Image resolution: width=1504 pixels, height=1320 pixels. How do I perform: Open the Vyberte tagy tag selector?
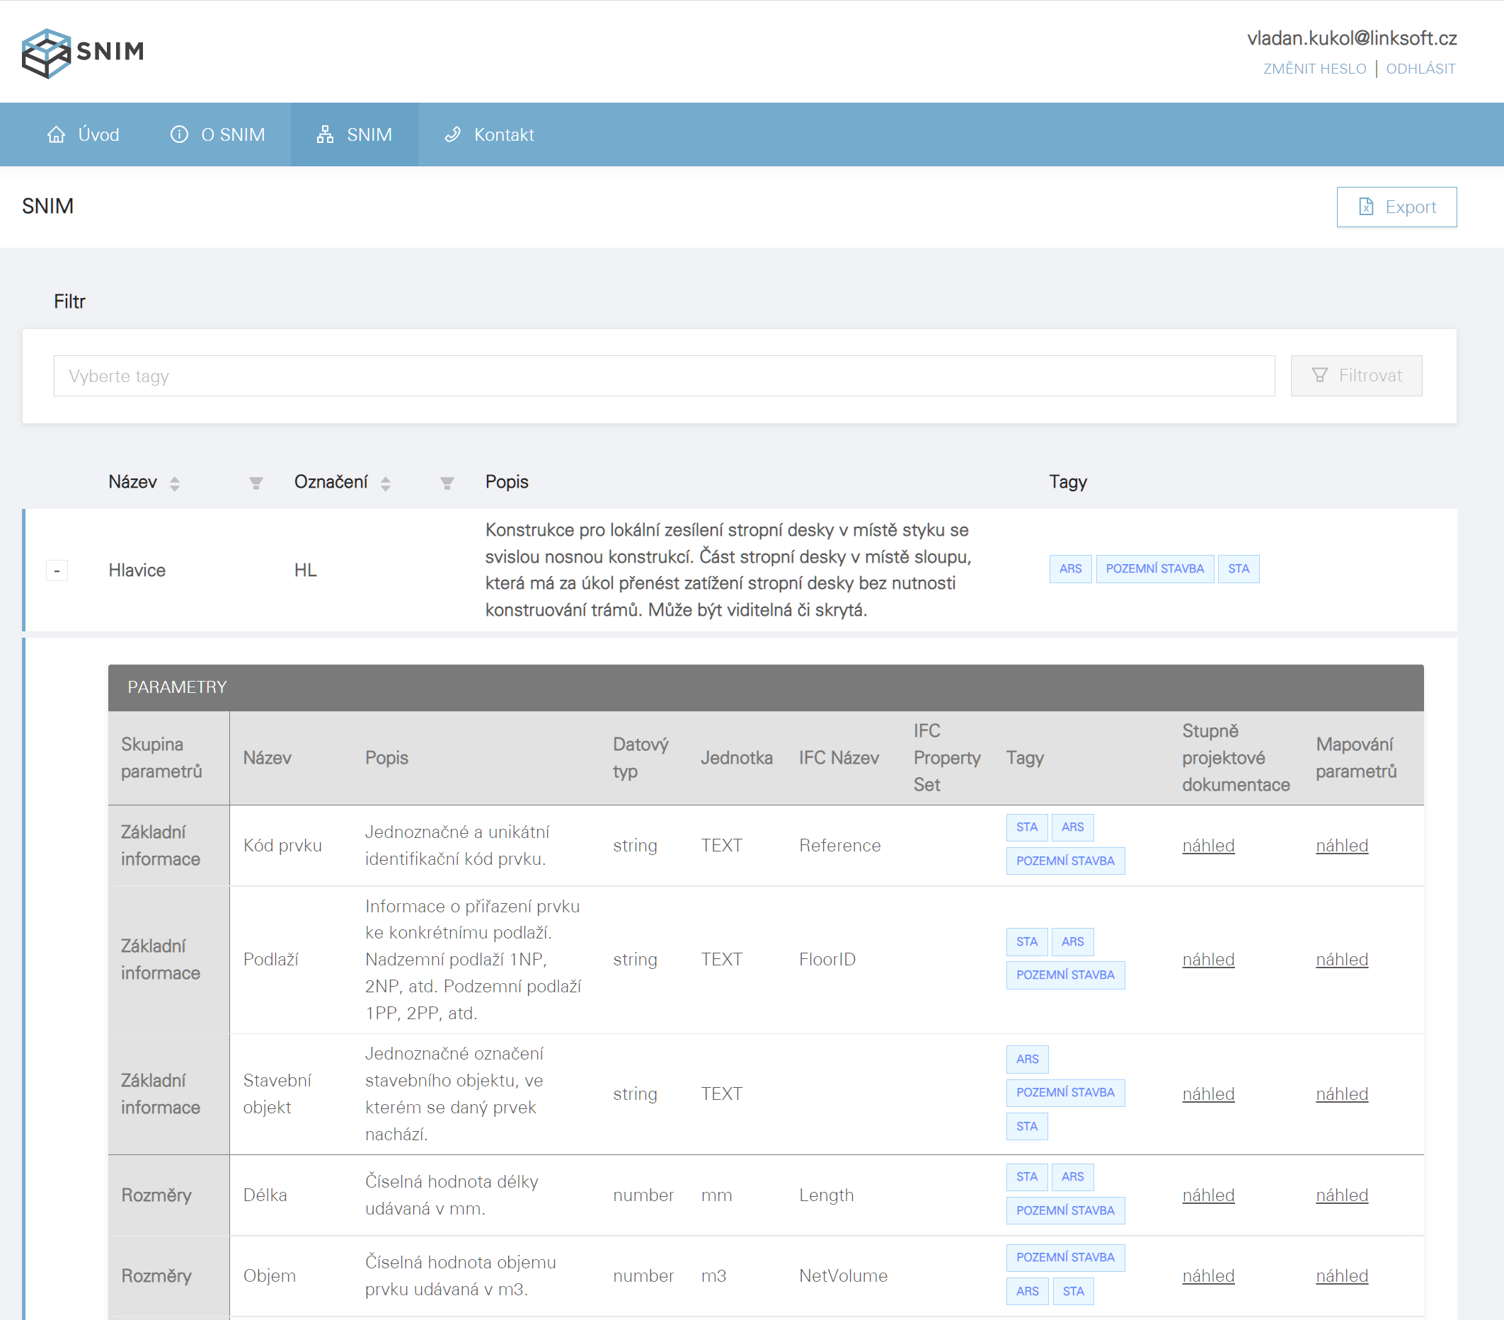(x=663, y=376)
